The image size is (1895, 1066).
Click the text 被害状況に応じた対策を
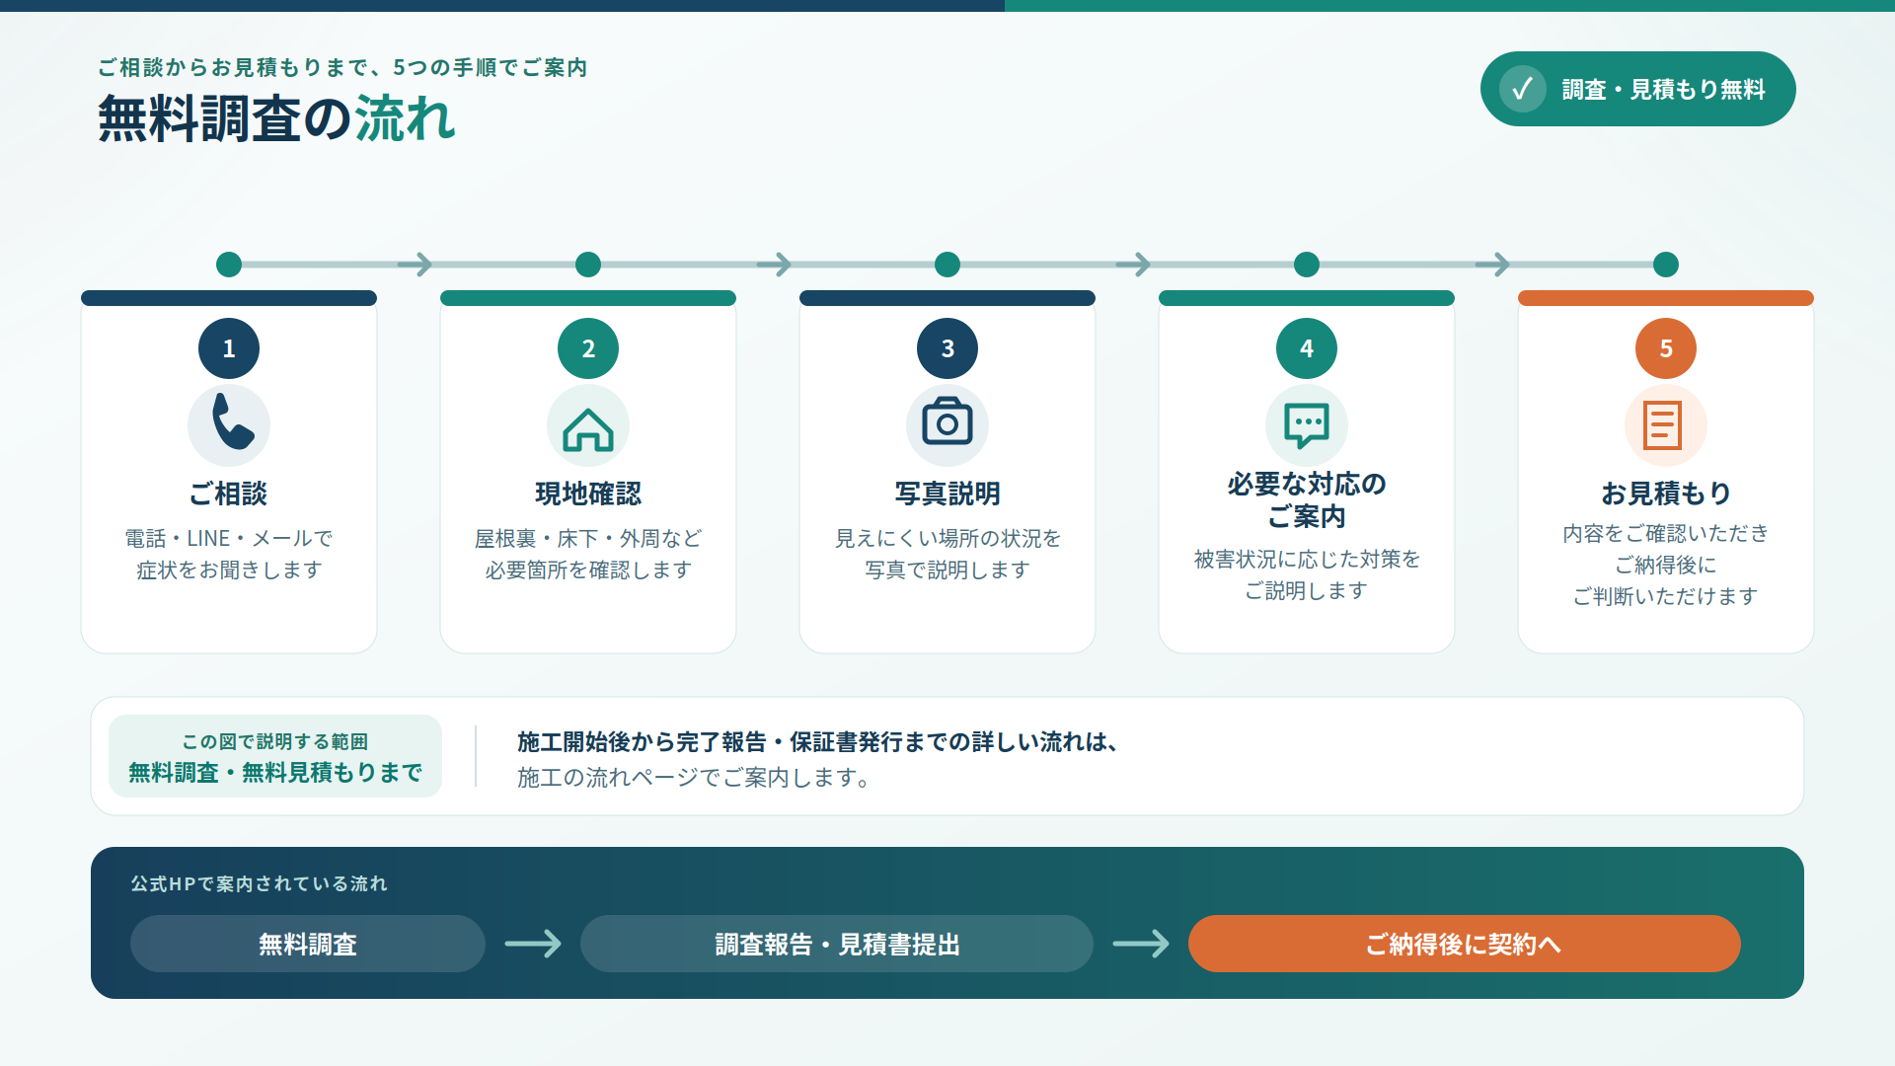point(1307,559)
